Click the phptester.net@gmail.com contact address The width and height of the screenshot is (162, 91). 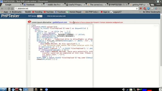click(114, 22)
